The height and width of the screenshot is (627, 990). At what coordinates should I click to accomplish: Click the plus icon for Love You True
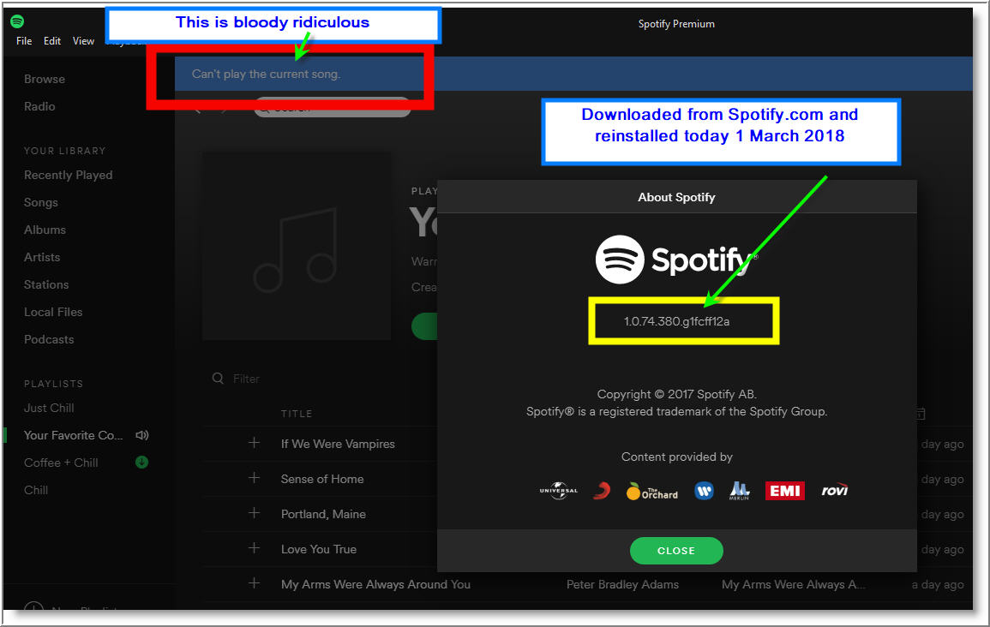pos(254,548)
